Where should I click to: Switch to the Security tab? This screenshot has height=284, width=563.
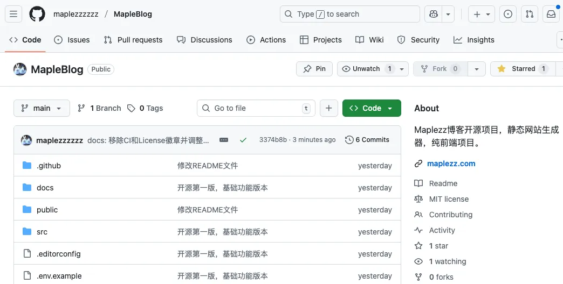coord(418,40)
